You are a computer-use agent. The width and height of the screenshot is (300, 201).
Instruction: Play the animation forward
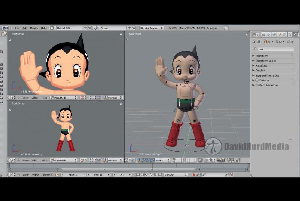(151, 175)
